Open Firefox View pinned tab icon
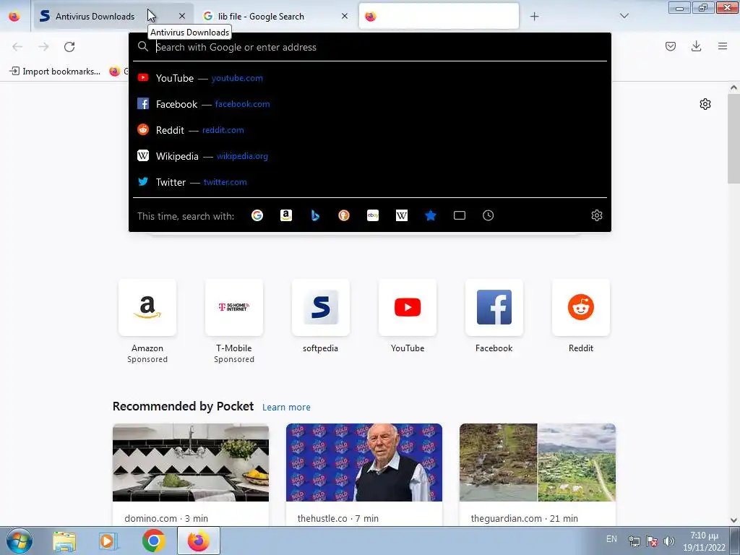 pyautogui.click(x=14, y=16)
